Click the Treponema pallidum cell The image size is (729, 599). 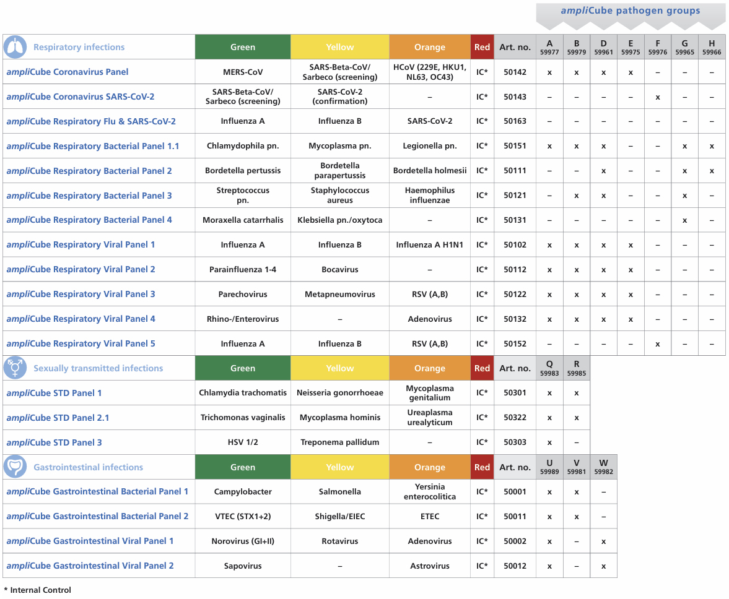point(340,442)
